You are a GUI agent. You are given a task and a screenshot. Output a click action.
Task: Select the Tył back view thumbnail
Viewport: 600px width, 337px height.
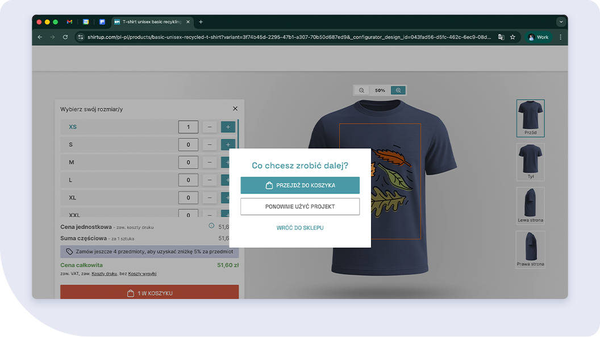coord(530,162)
